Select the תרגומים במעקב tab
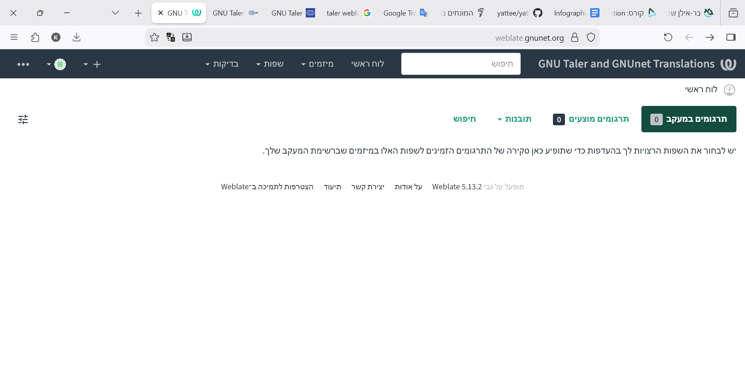Image resolution: width=745 pixels, height=391 pixels. (x=689, y=119)
